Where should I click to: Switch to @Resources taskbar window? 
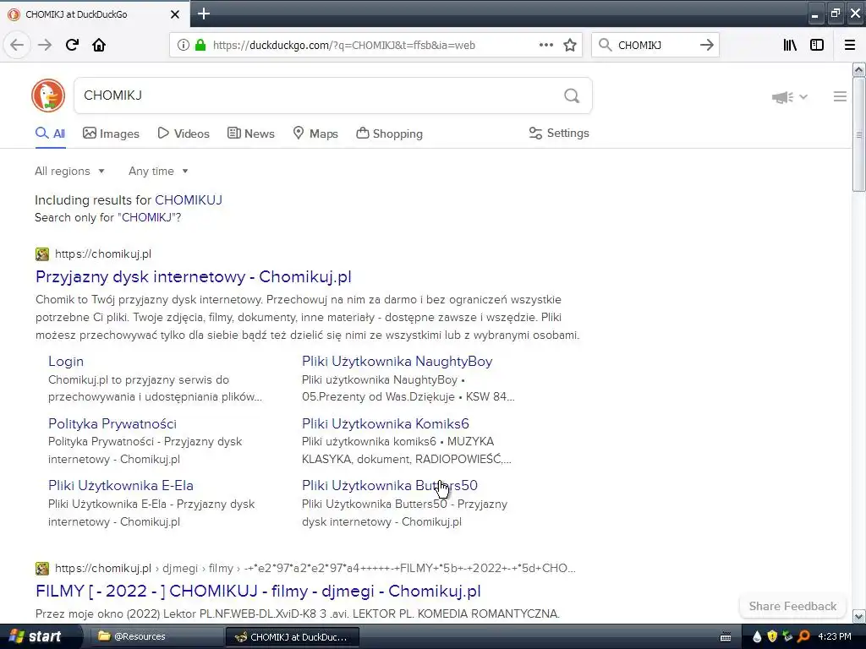click(156, 636)
